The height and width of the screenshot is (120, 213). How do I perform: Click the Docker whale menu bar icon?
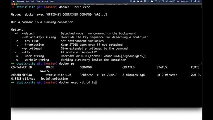click(x=134, y=1)
